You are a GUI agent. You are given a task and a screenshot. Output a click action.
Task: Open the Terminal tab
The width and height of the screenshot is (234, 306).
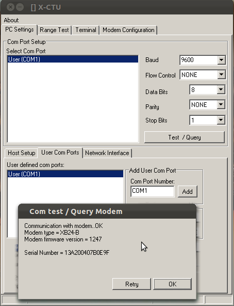[86, 30]
